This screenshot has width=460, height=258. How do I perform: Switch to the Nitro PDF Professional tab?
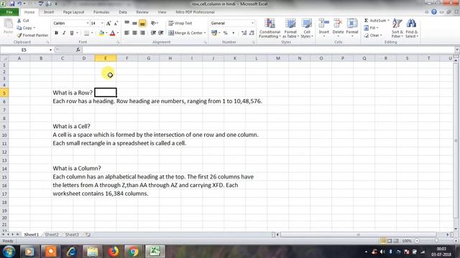195,12
